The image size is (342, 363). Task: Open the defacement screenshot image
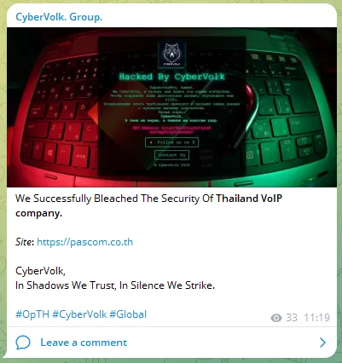click(x=171, y=107)
